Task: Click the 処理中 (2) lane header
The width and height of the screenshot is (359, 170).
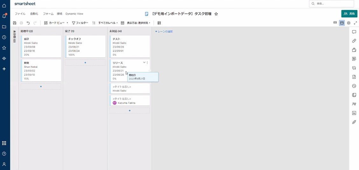Action: [26, 31]
